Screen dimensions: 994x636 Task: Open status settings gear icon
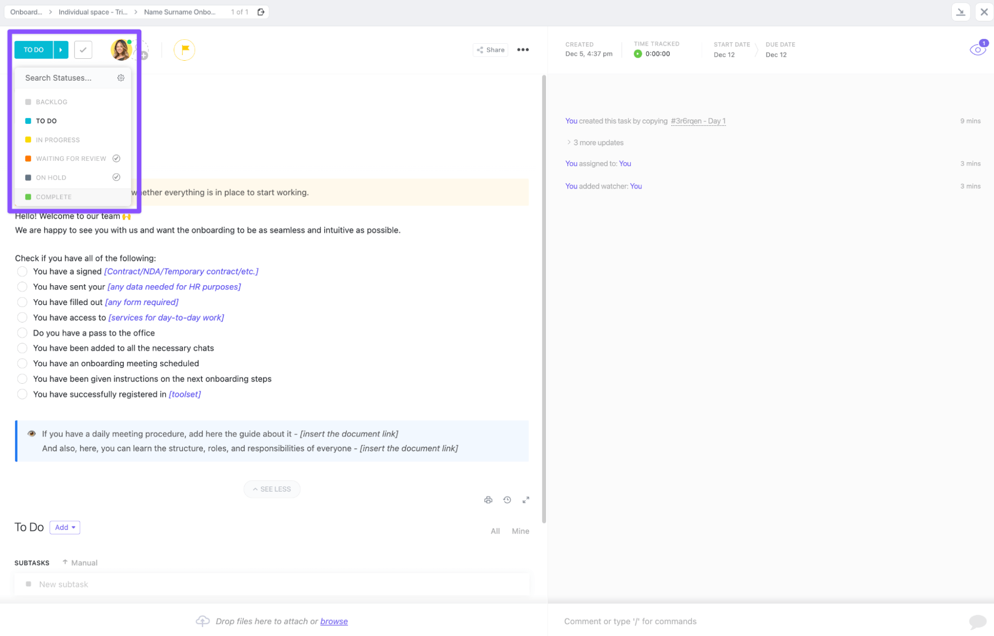pyautogui.click(x=121, y=78)
